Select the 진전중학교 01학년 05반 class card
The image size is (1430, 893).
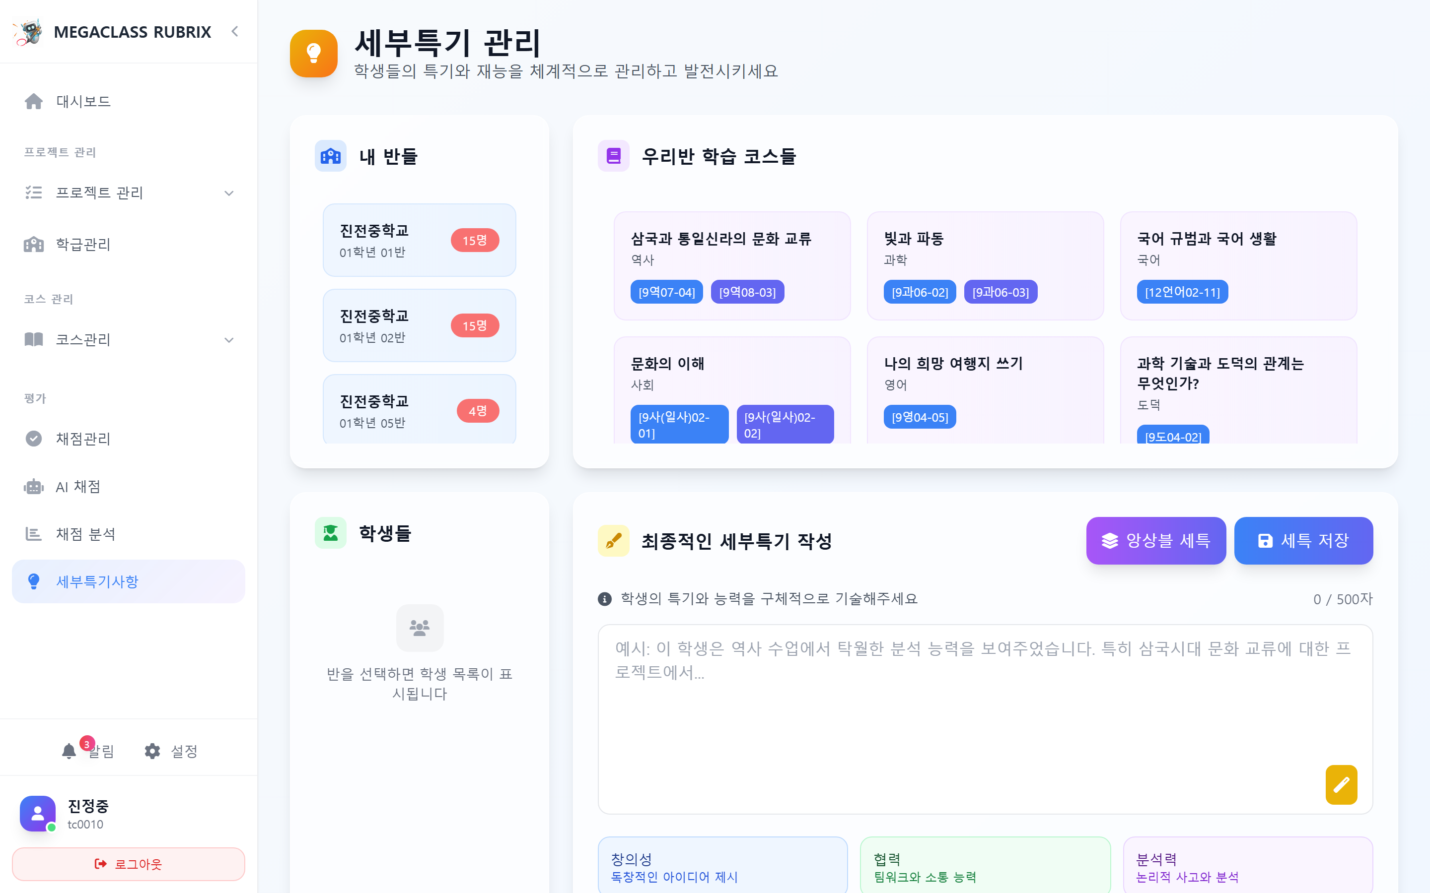pyautogui.click(x=419, y=410)
